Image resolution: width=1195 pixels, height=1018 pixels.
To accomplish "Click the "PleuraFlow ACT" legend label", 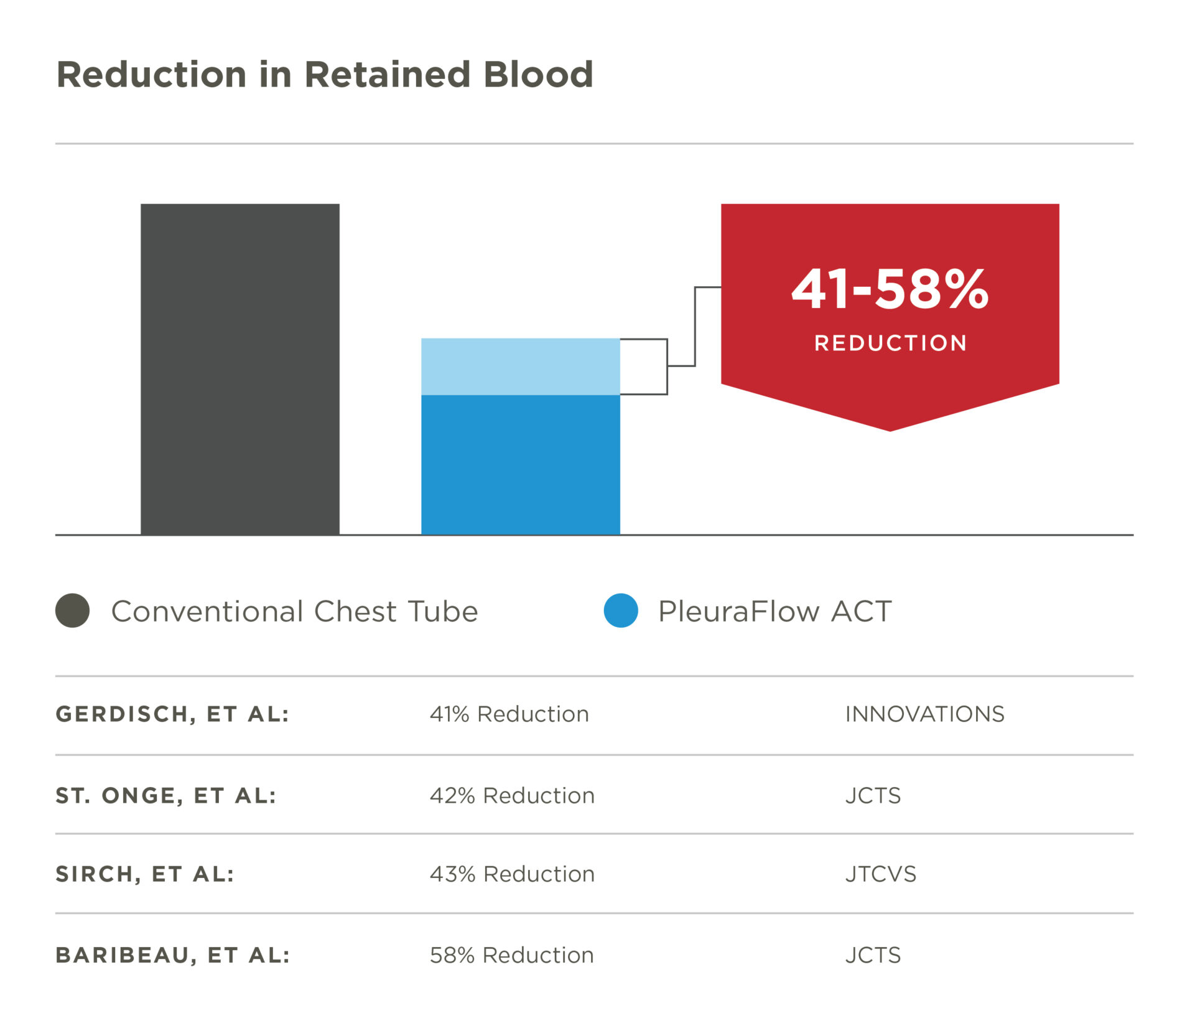I will pos(774,611).
